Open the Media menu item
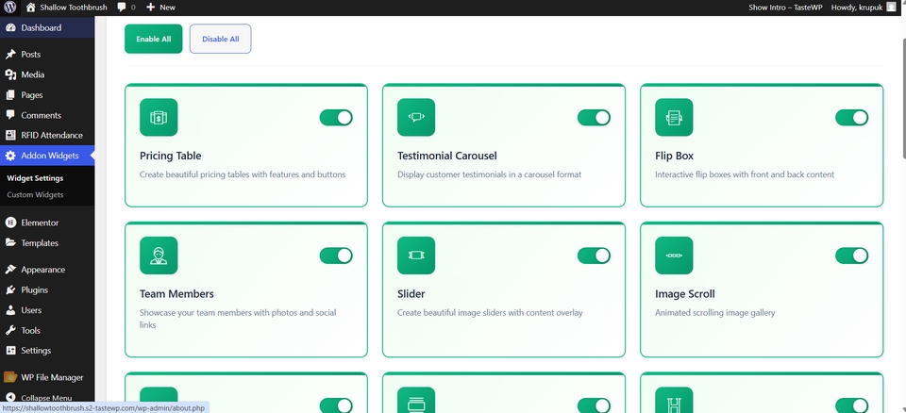The image size is (906, 413). [x=47, y=74]
